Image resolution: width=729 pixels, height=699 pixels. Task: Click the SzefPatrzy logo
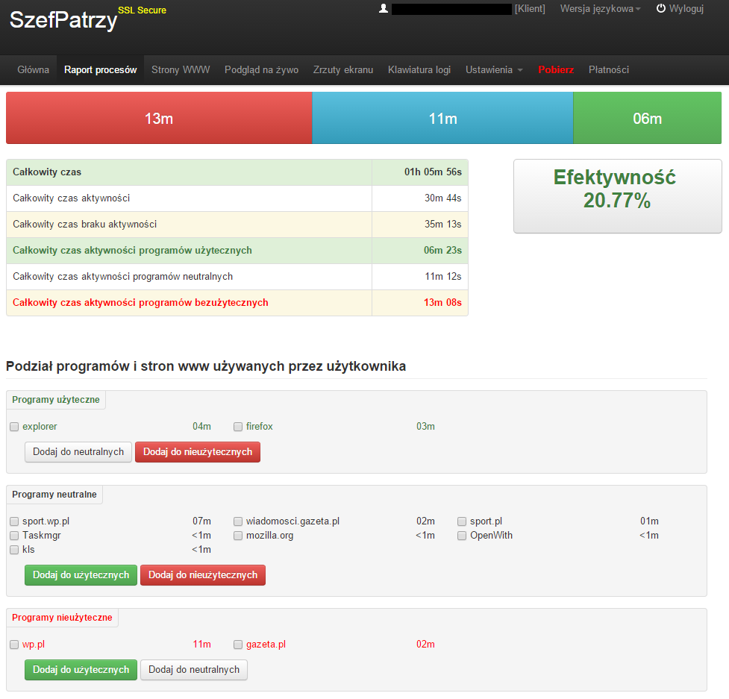[63, 20]
